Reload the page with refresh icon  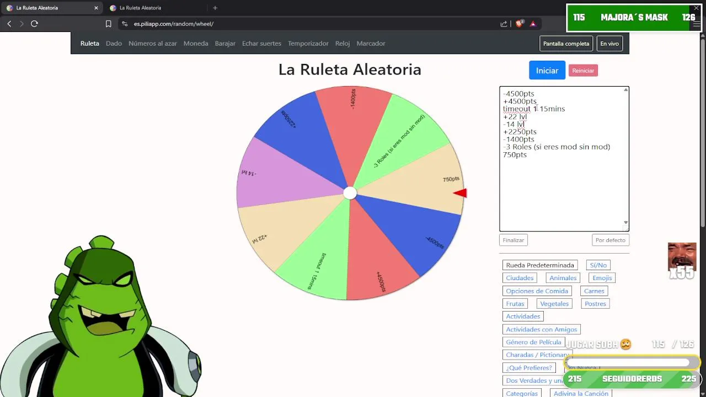[34, 24]
